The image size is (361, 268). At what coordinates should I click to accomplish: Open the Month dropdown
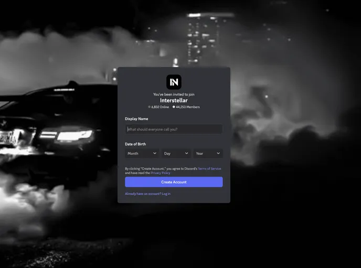(142, 153)
